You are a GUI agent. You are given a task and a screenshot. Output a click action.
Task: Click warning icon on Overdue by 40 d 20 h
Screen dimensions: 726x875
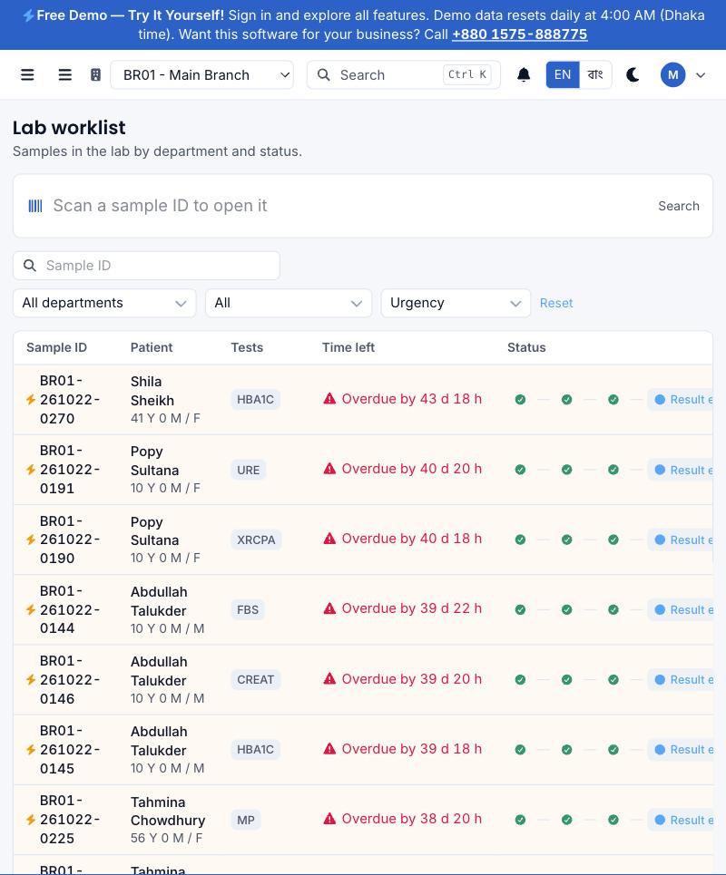(329, 469)
